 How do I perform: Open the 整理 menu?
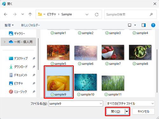9,25
